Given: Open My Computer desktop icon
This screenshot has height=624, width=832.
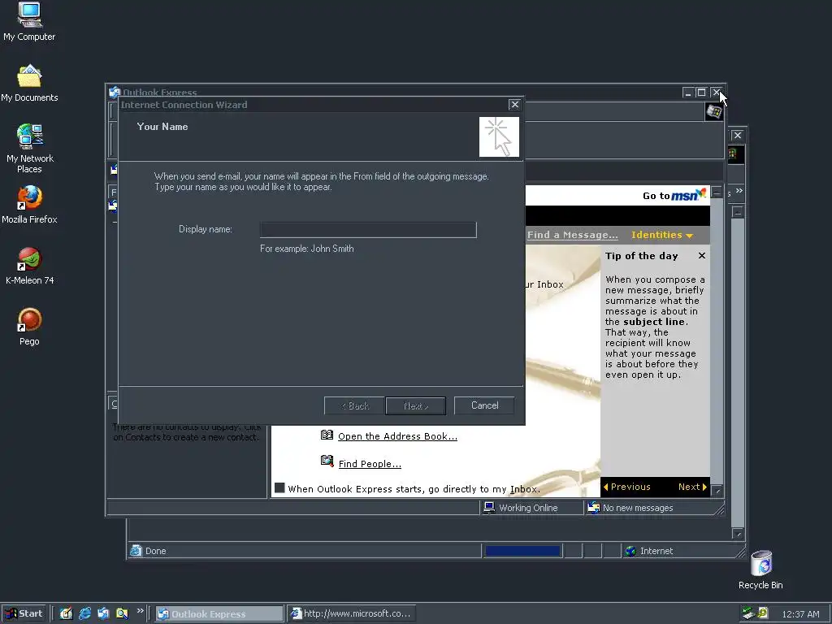Looking at the screenshot, I should pos(29,21).
